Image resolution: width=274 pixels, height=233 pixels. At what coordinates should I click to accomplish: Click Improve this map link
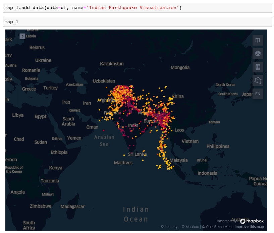click(x=249, y=227)
